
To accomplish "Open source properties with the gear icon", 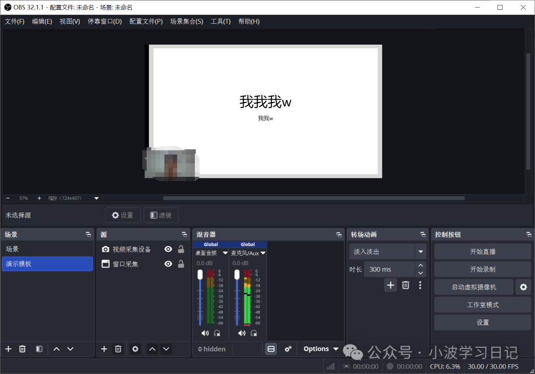I will coord(135,349).
